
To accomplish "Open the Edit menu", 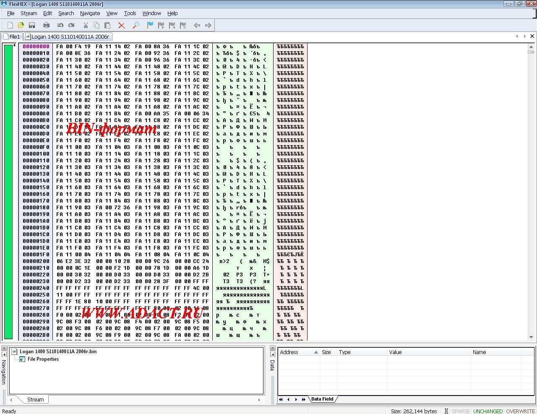I will coord(48,13).
